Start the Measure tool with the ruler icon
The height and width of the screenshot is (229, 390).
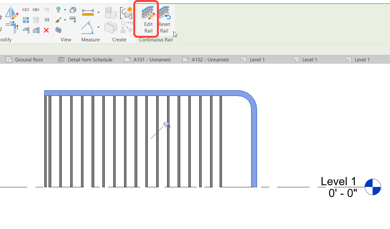coord(88,12)
